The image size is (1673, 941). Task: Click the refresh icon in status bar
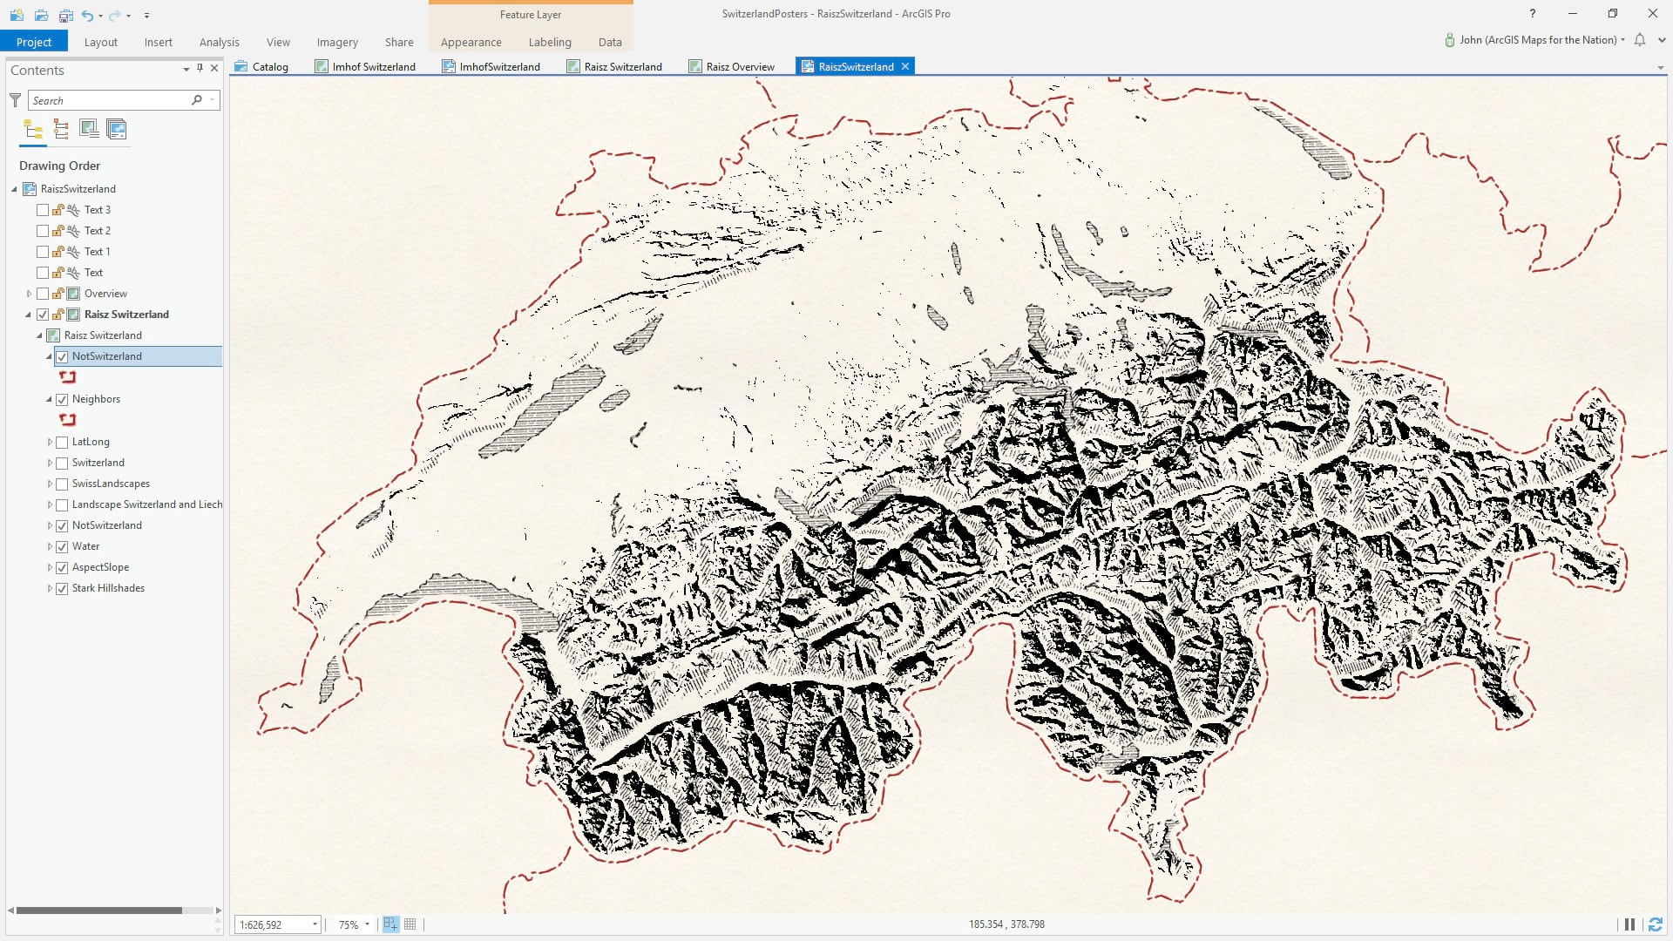(x=1655, y=924)
